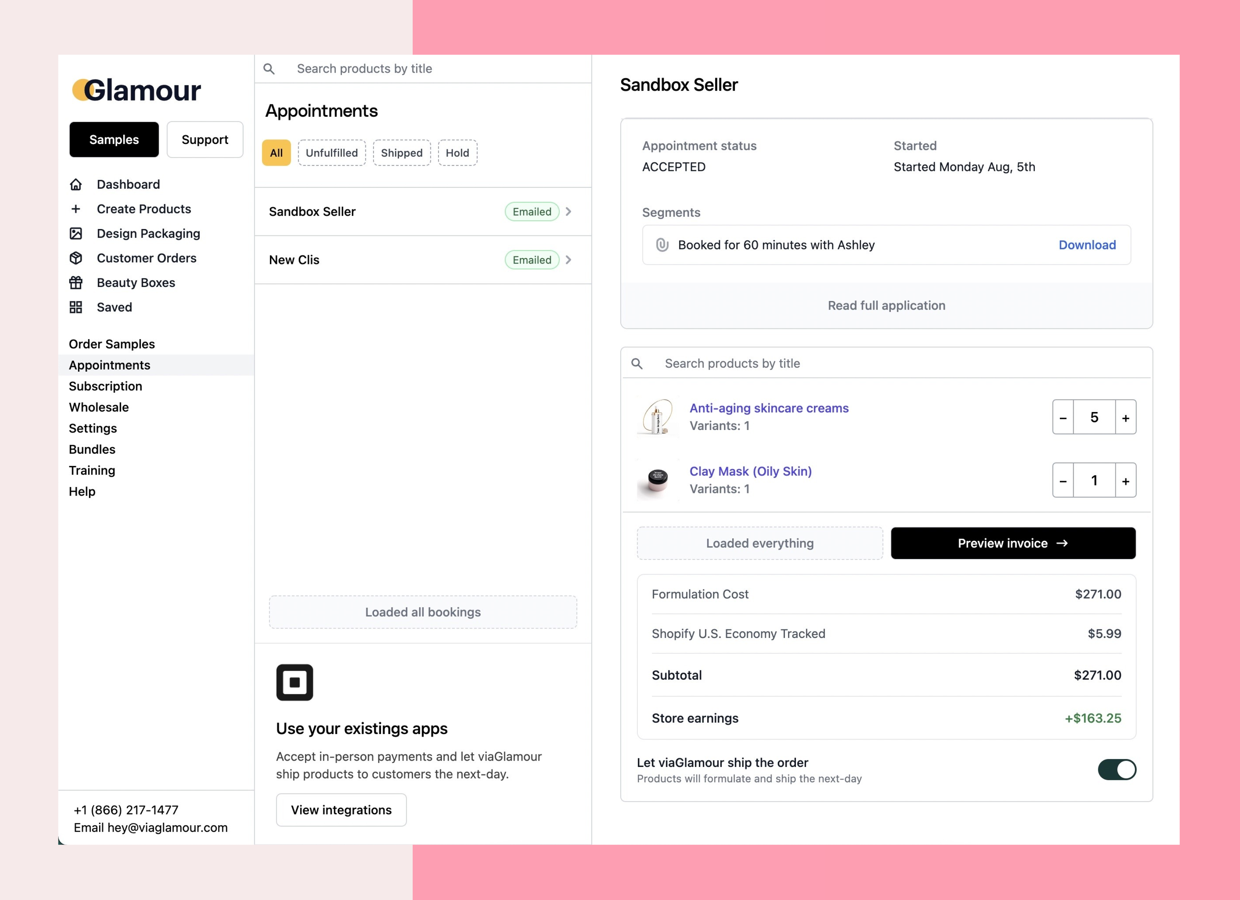Image resolution: width=1240 pixels, height=900 pixels.
Task: Click the Download link for the booking
Action: [1087, 245]
